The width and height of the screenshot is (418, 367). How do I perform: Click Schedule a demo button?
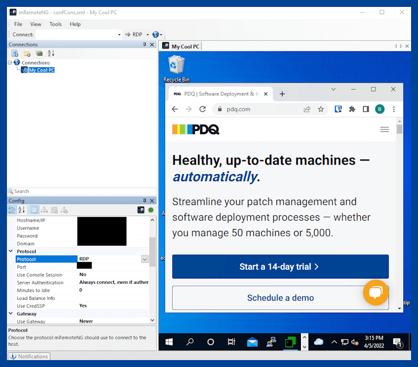point(280,298)
